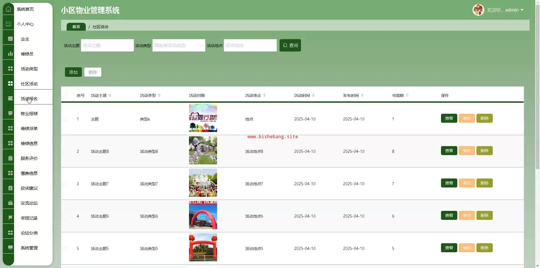The height and width of the screenshot is (268, 540).
Task: Click the chart icon beside 业主
Action: 10,39
